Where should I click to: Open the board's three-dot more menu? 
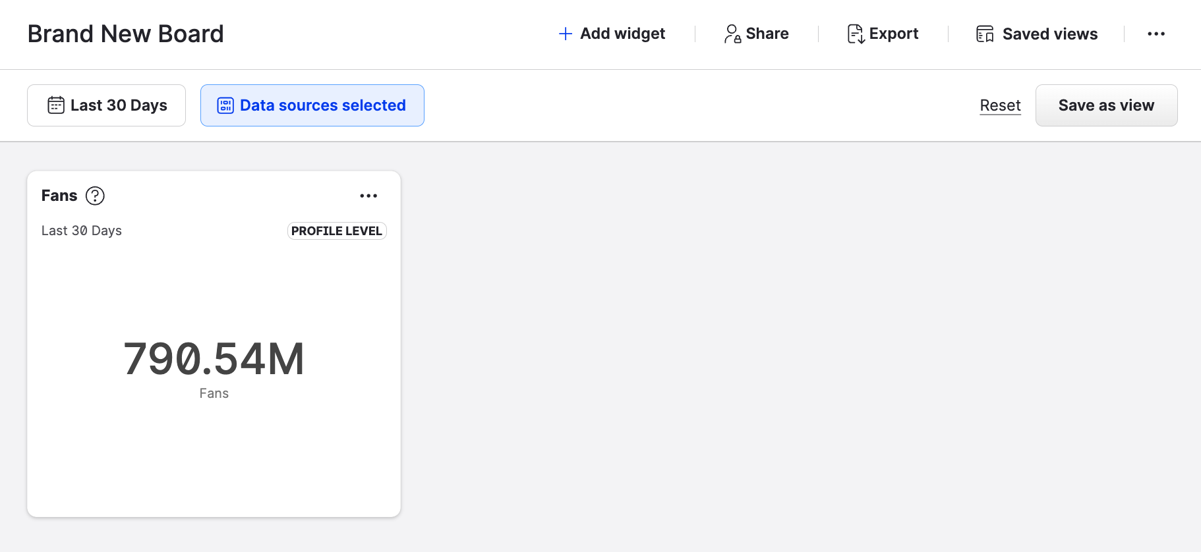tap(1156, 34)
